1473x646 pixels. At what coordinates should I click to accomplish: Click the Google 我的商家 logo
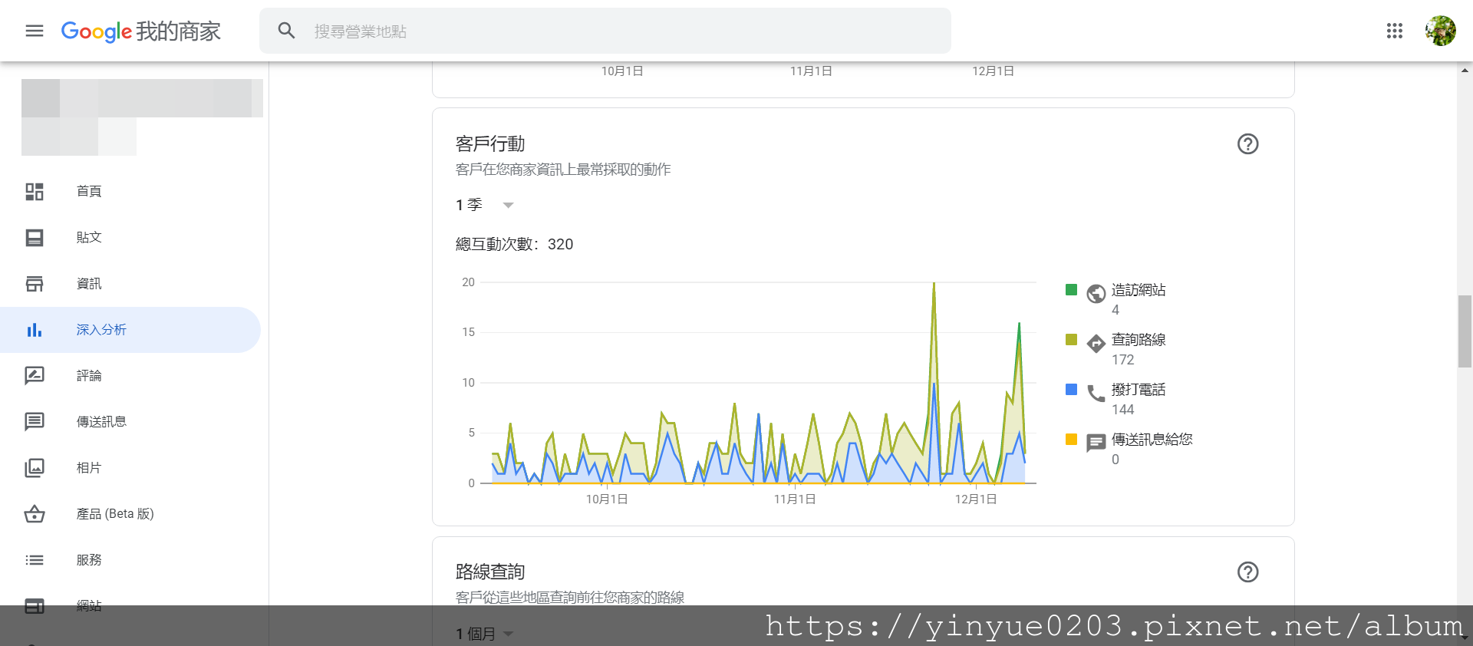click(141, 31)
